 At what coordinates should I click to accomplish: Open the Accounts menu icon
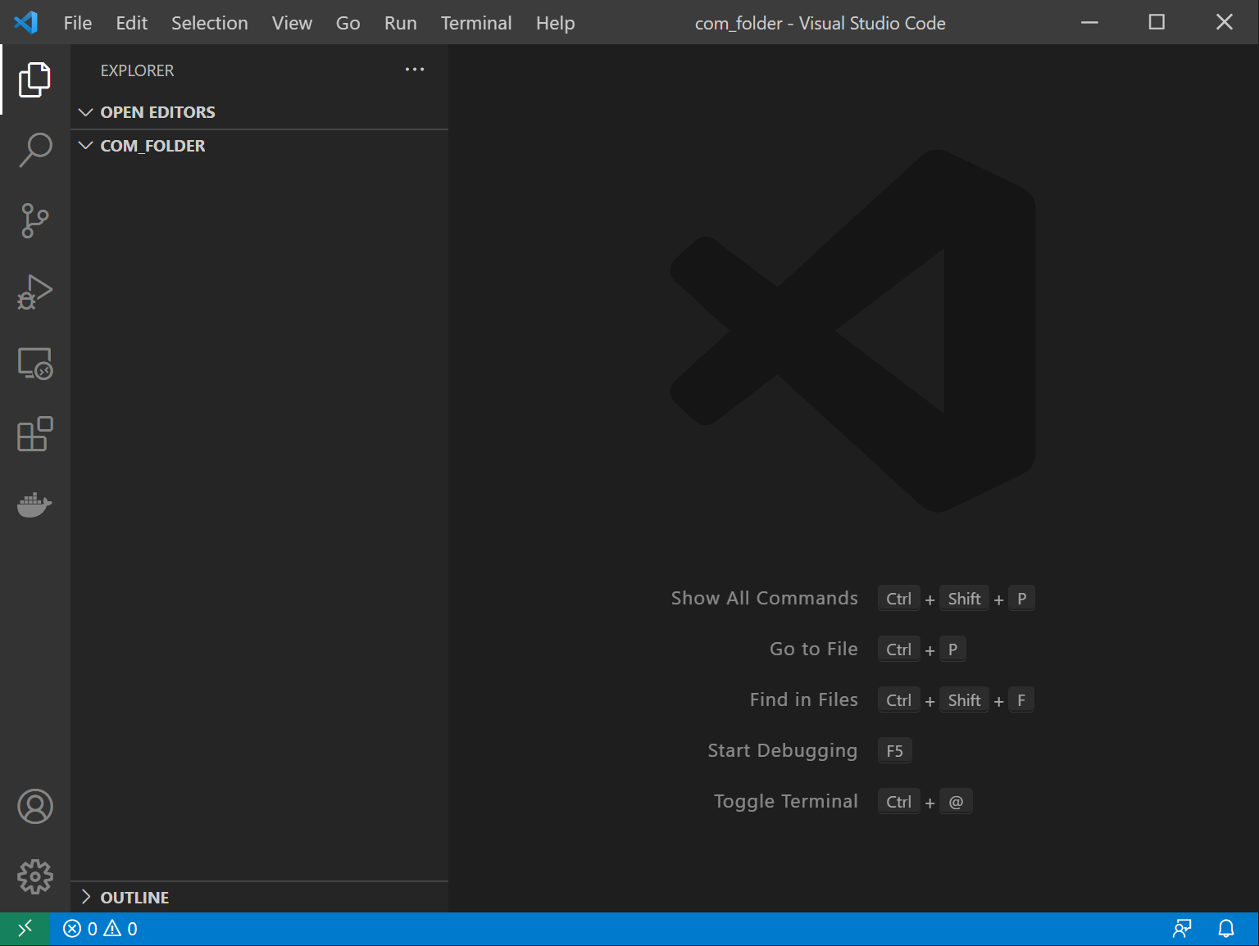[34, 807]
